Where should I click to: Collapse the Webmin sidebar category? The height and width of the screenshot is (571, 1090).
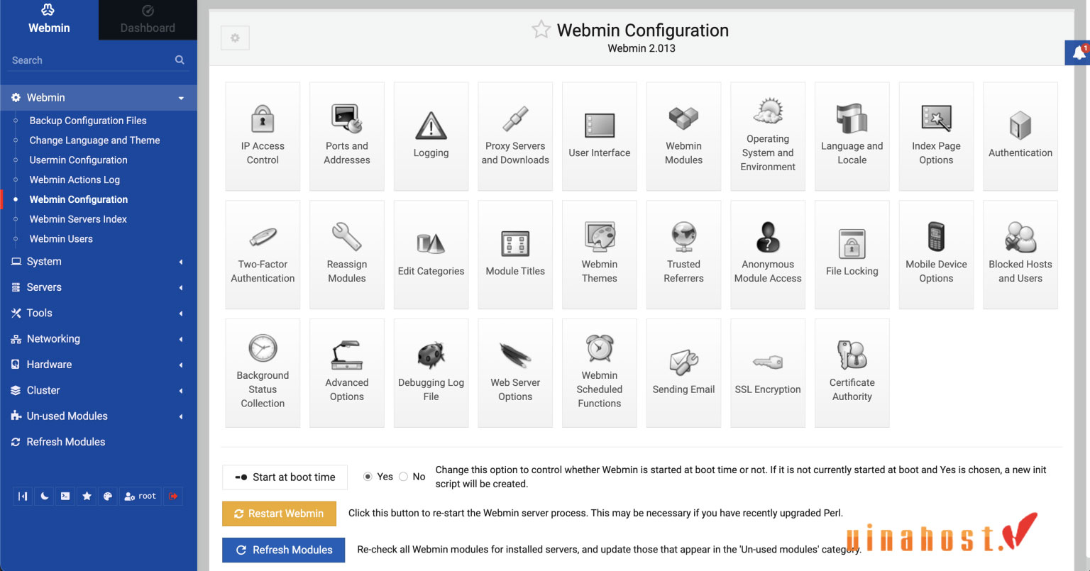(99, 98)
